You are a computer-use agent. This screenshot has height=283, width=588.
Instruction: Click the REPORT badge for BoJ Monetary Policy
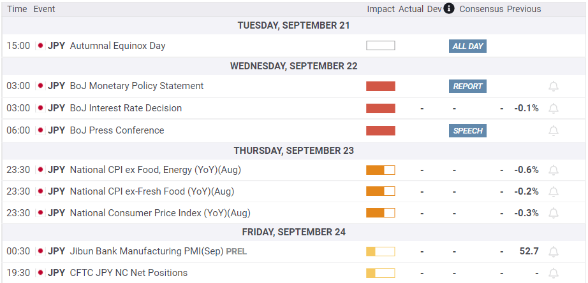point(467,86)
